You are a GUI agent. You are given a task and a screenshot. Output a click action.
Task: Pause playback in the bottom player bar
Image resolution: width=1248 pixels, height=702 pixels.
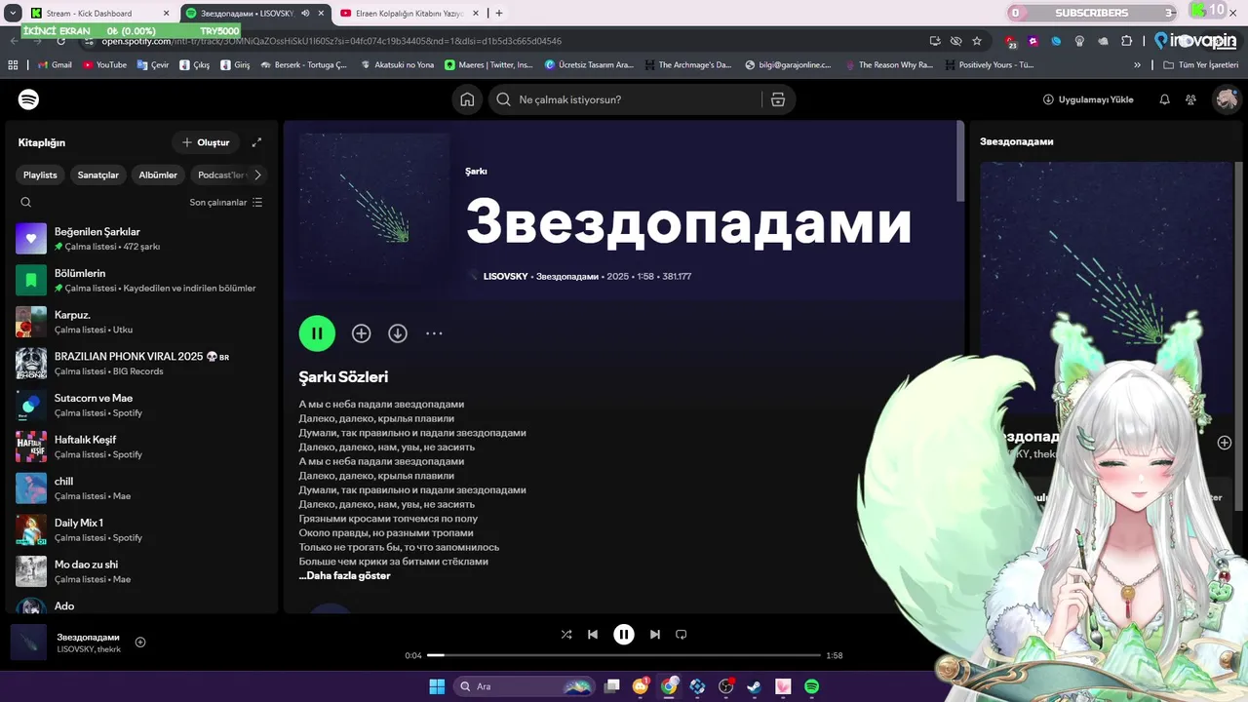tap(624, 635)
